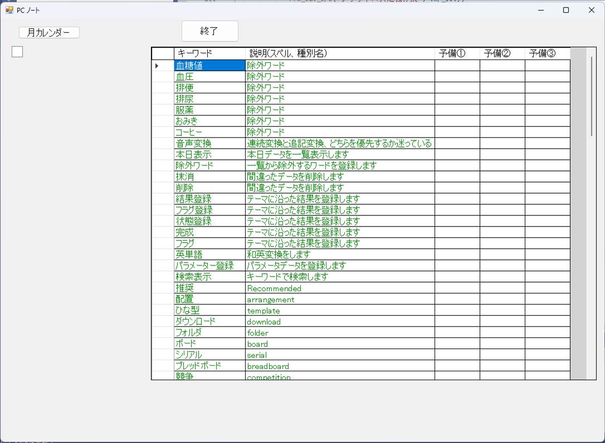Select the 血圧 keyword cell
The width and height of the screenshot is (605, 443).
coord(209,77)
